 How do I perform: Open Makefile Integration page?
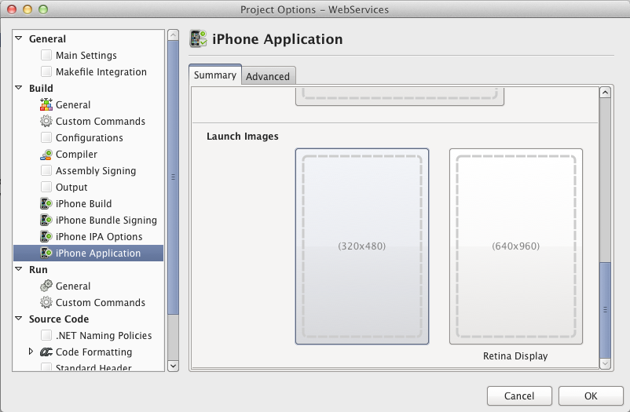[x=101, y=71]
